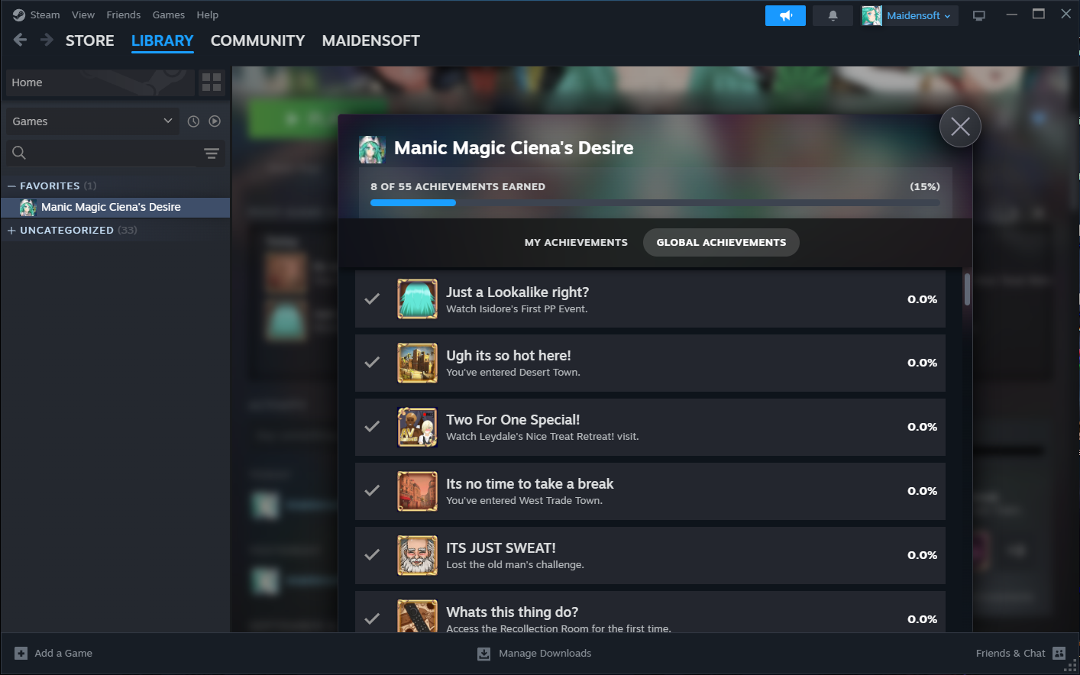Viewport: 1080px width, 675px height.
Task: Click the achievements list scrollbar
Action: pyautogui.click(x=967, y=290)
